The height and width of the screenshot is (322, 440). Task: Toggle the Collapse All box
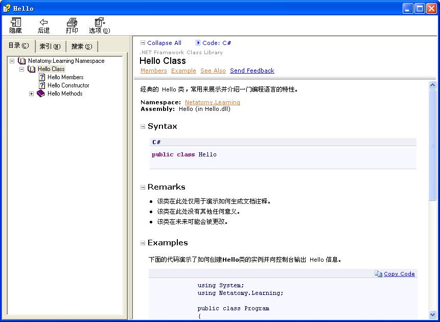tap(143, 43)
